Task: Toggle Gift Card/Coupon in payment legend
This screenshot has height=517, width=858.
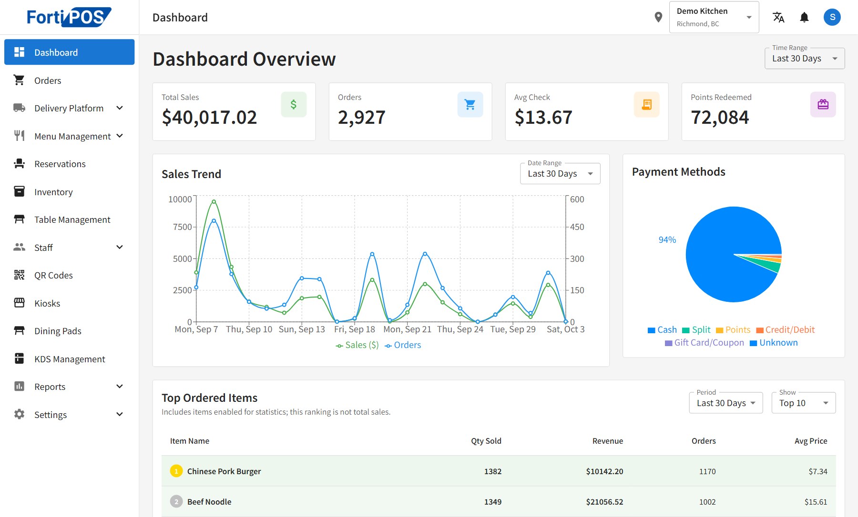Action: 705,343
